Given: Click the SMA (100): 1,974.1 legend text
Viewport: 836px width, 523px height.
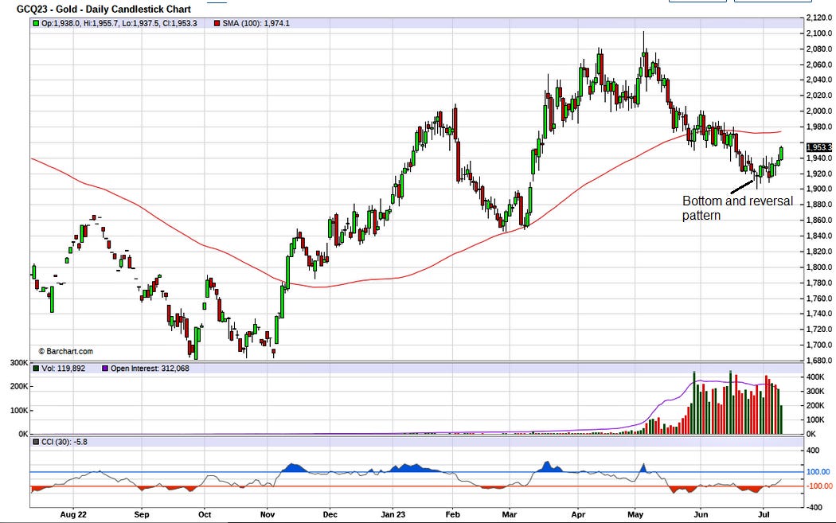Looking at the screenshot, I should pyautogui.click(x=256, y=23).
